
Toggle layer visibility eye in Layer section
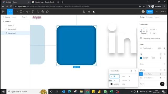point(164,48)
